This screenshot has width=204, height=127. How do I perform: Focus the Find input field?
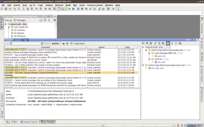coord(27,43)
